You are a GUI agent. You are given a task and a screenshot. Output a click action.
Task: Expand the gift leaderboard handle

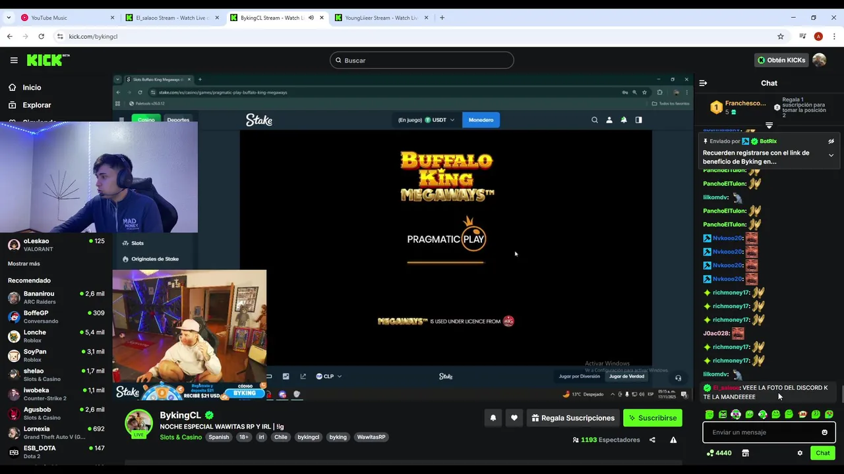[x=769, y=125]
